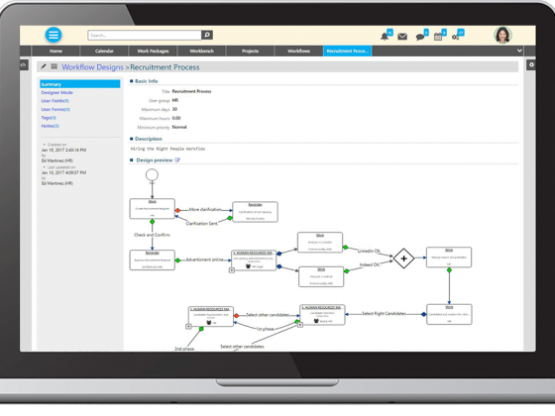Image resolution: width=555 pixels, height=416 pixels.
Task: Expand plus box on job advertisement subprocess
Action: 232,270
